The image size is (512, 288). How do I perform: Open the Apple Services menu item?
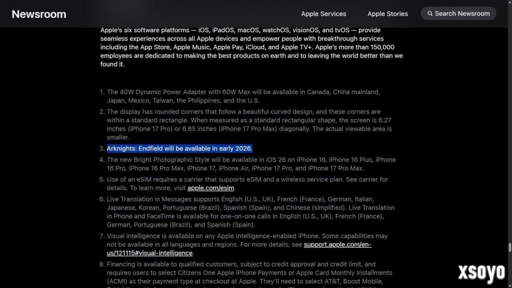(324, 14)
